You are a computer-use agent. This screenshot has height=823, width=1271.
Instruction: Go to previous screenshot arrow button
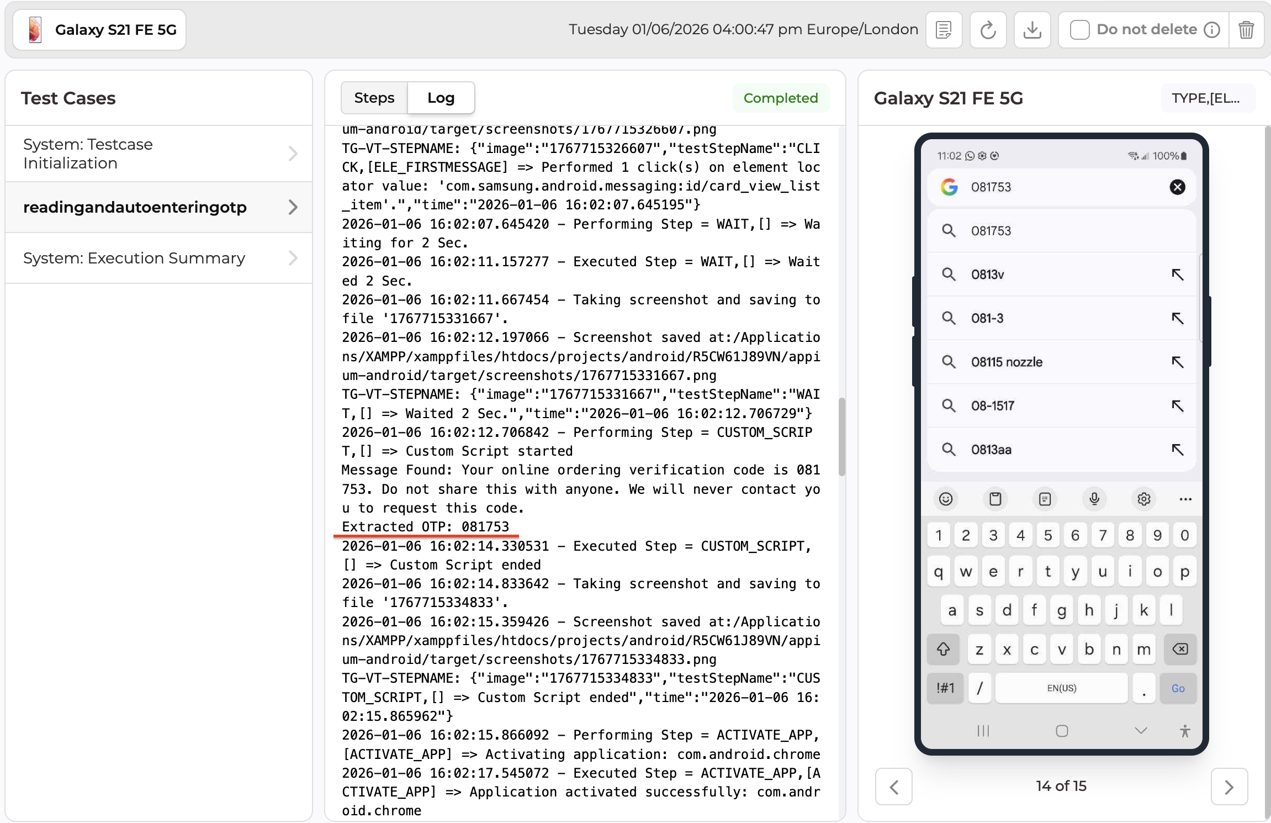[893, 787]
